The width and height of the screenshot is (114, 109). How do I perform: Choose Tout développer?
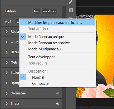pyautogui.click(x=58, y=57)
